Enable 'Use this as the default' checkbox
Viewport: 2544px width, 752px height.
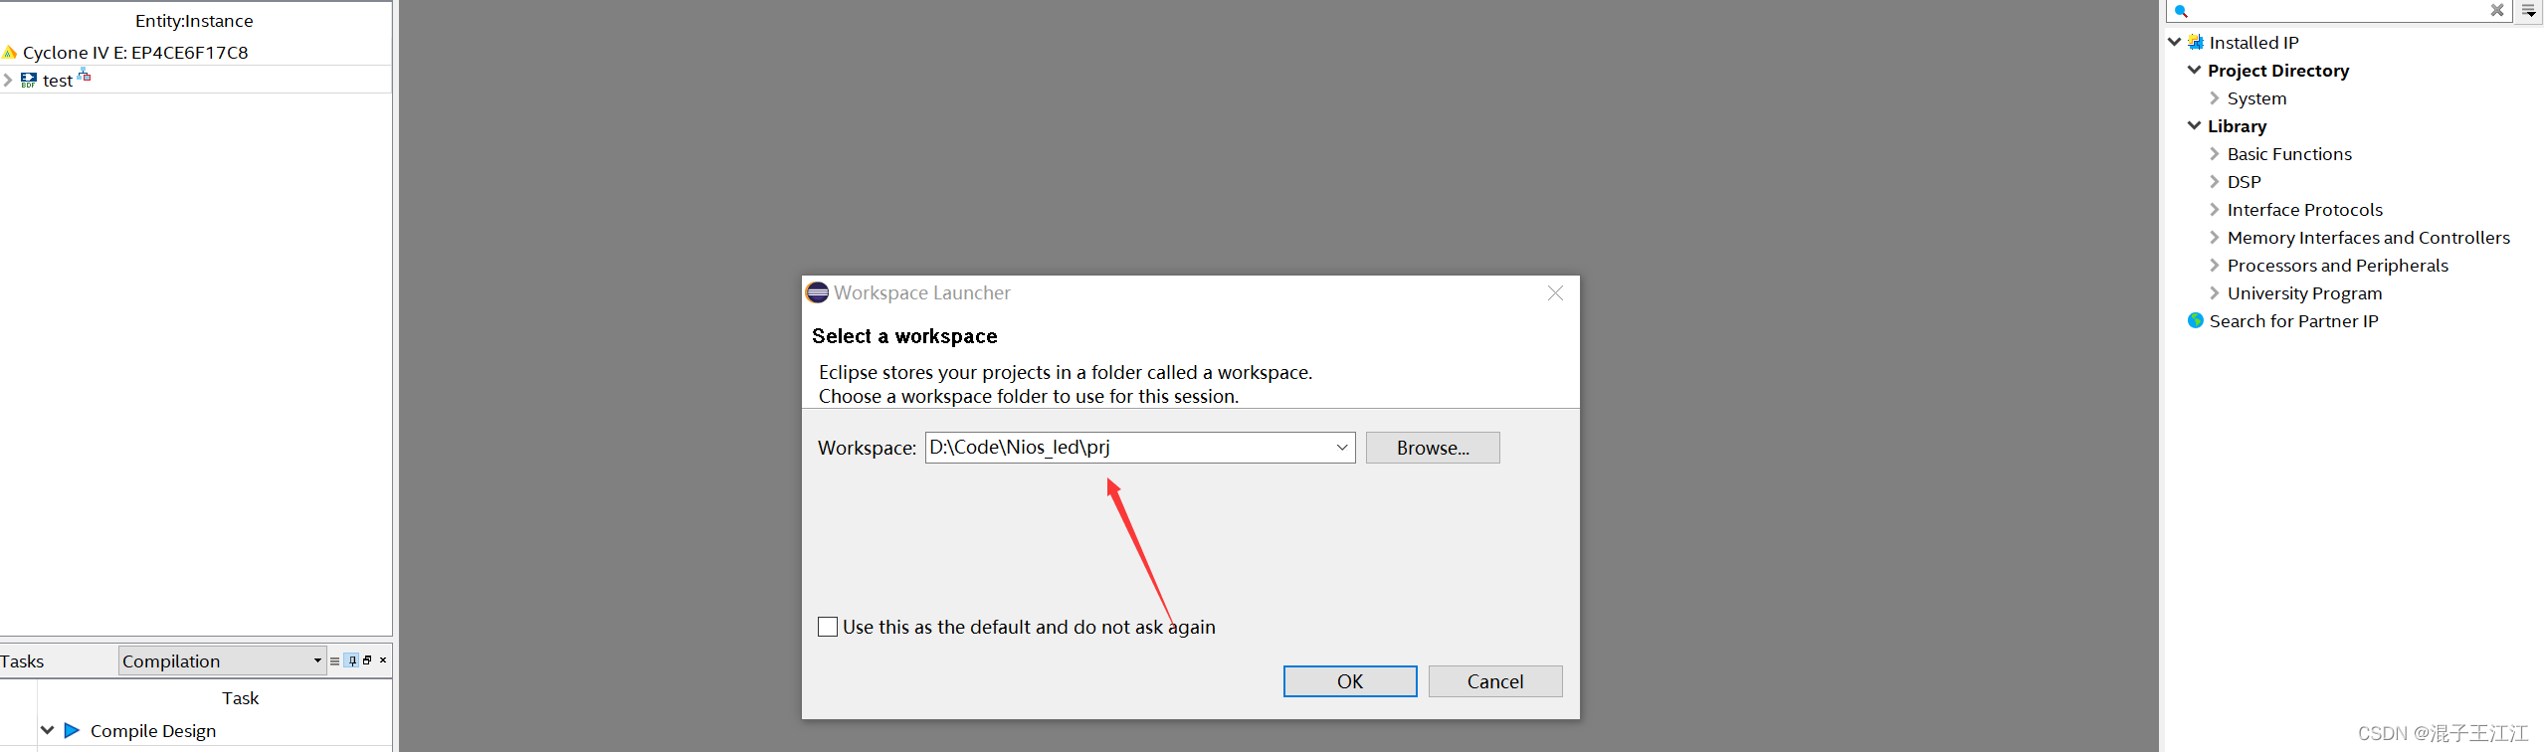coord(828,627)
